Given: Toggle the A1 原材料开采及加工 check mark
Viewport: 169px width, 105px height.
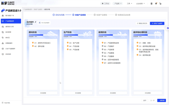Looking at the screenshot, I should pos(33,43).
